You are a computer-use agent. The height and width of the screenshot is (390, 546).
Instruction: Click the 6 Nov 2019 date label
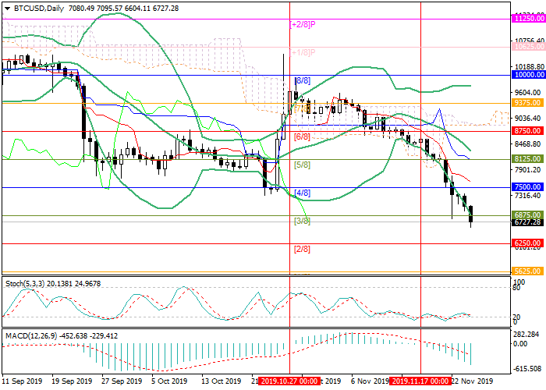[x=370, y=381]
